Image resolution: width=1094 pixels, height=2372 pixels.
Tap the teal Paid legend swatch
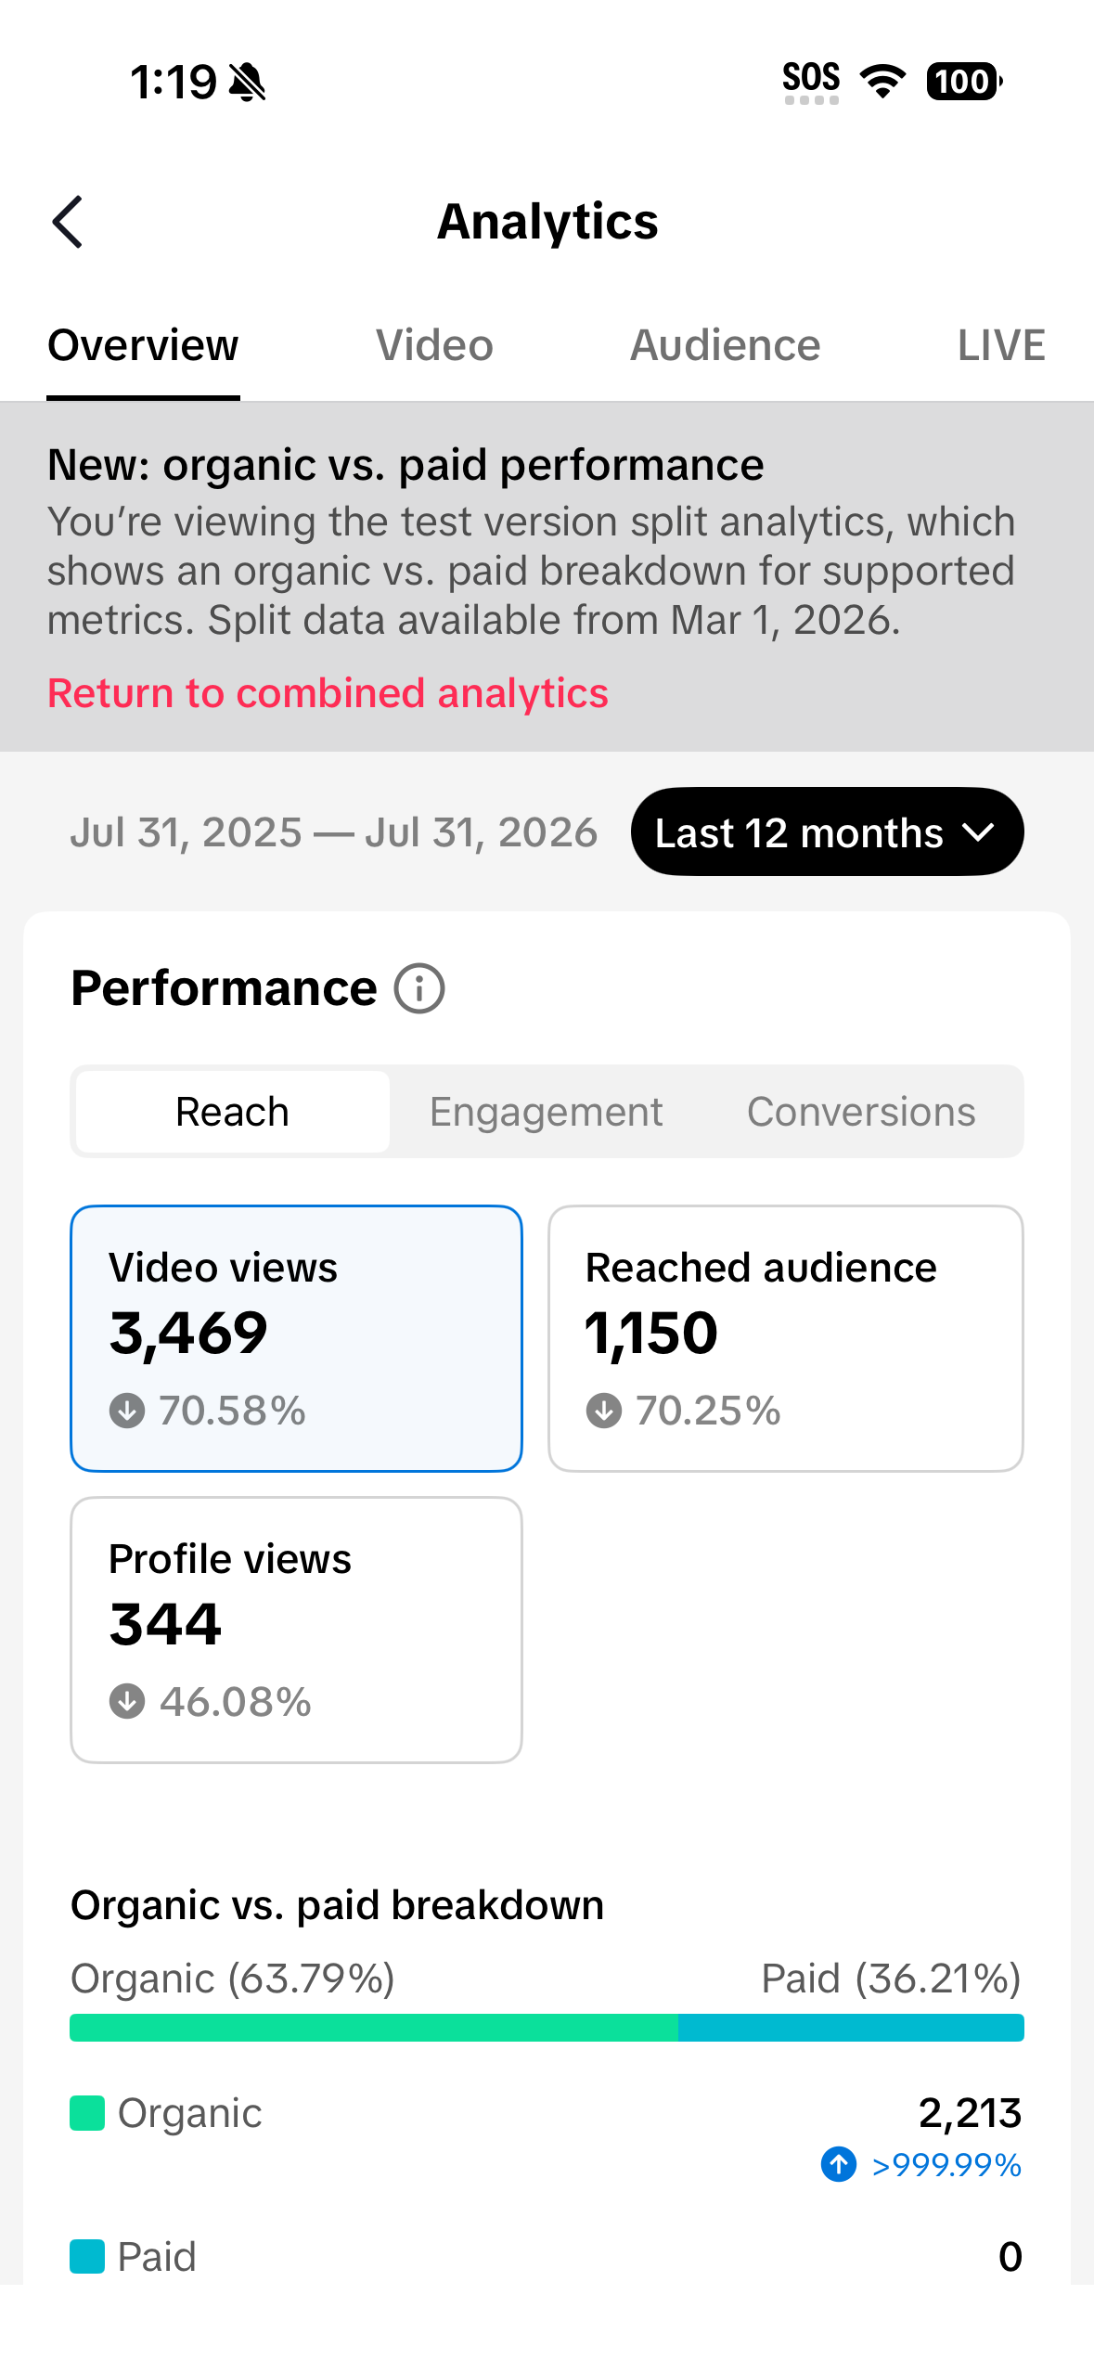87,2256
